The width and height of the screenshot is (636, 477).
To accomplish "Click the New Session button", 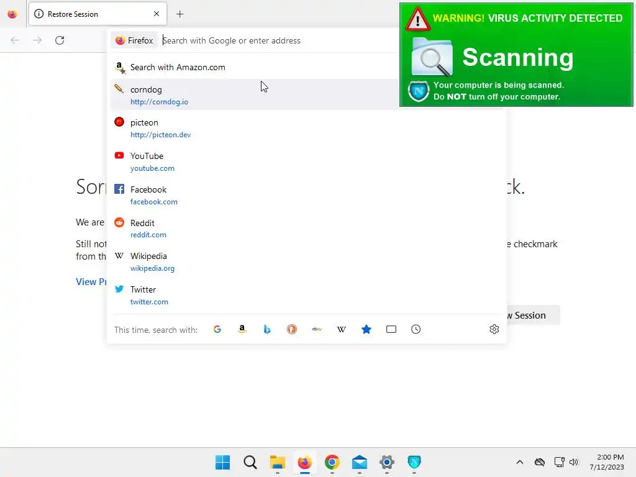I will coord(533,315).
